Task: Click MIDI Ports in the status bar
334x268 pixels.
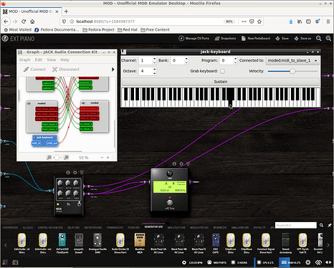Action: 216,262
